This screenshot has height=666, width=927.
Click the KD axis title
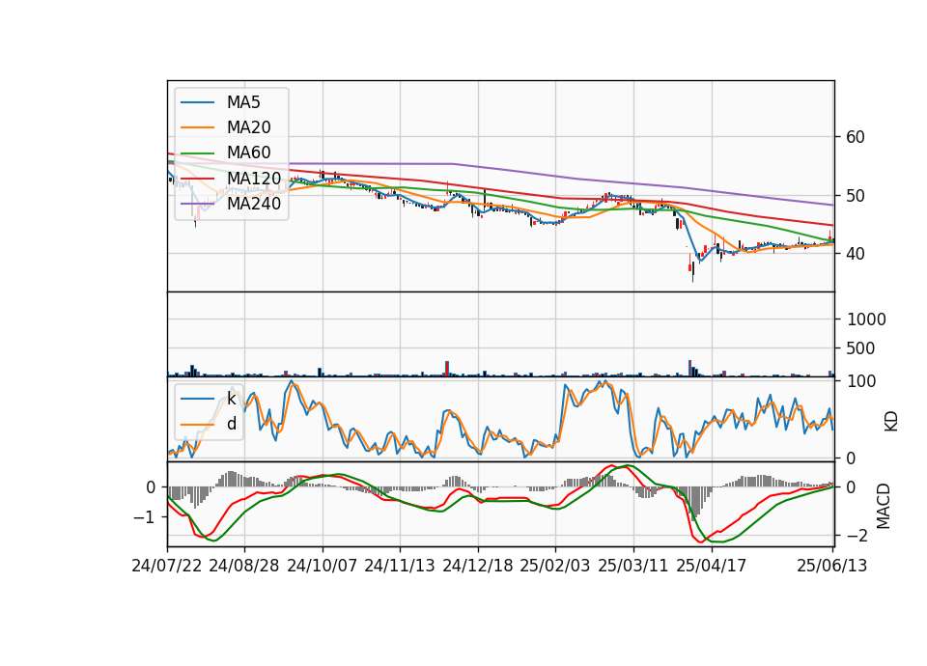point(891,422)
